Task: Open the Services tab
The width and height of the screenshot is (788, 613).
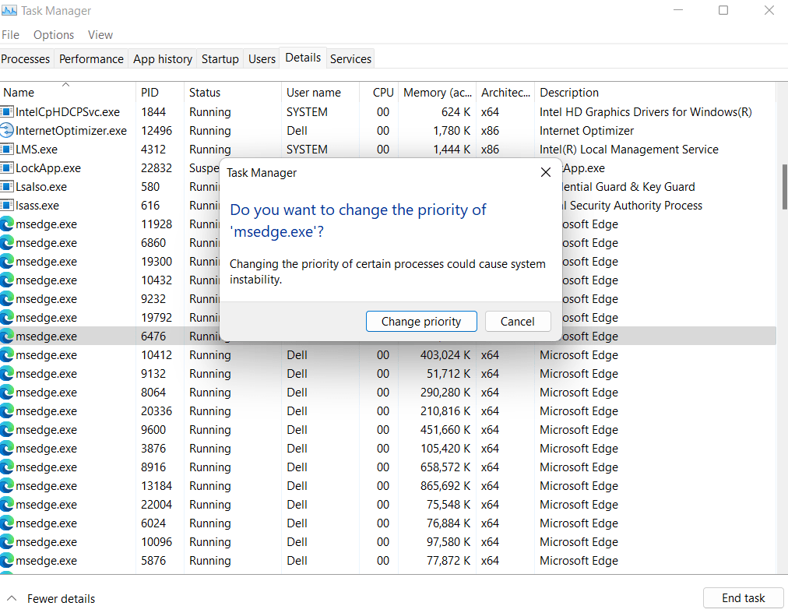Action: pyautogui.click(x=350, y=58)
